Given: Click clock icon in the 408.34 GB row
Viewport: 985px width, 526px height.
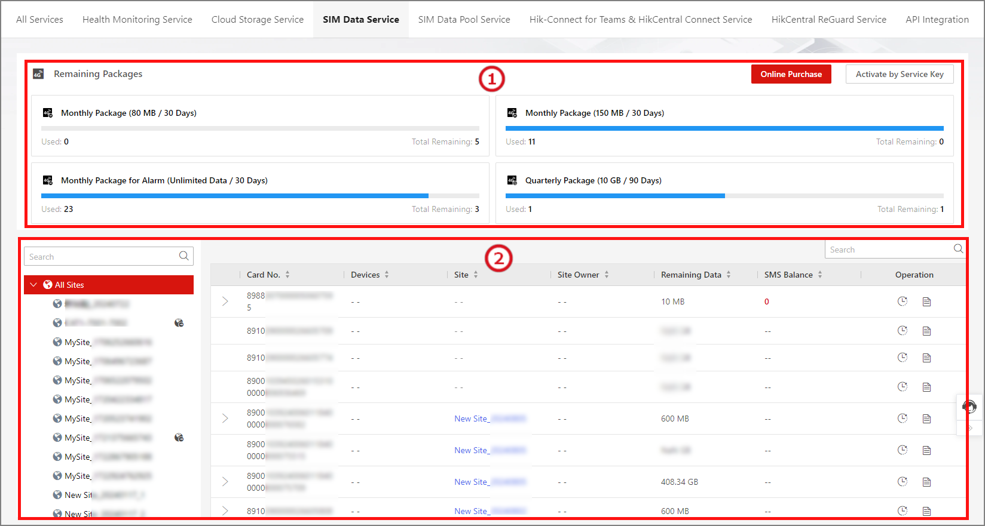Looking at the screenshot, I should (x=903, y=481).
